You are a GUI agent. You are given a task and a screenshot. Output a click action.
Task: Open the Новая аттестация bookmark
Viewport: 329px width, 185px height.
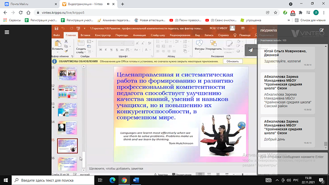click(x=150, y=20)
